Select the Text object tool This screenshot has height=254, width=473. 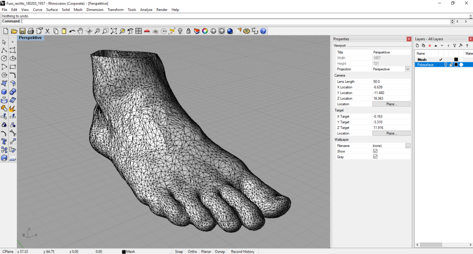[x=4, y=142]
